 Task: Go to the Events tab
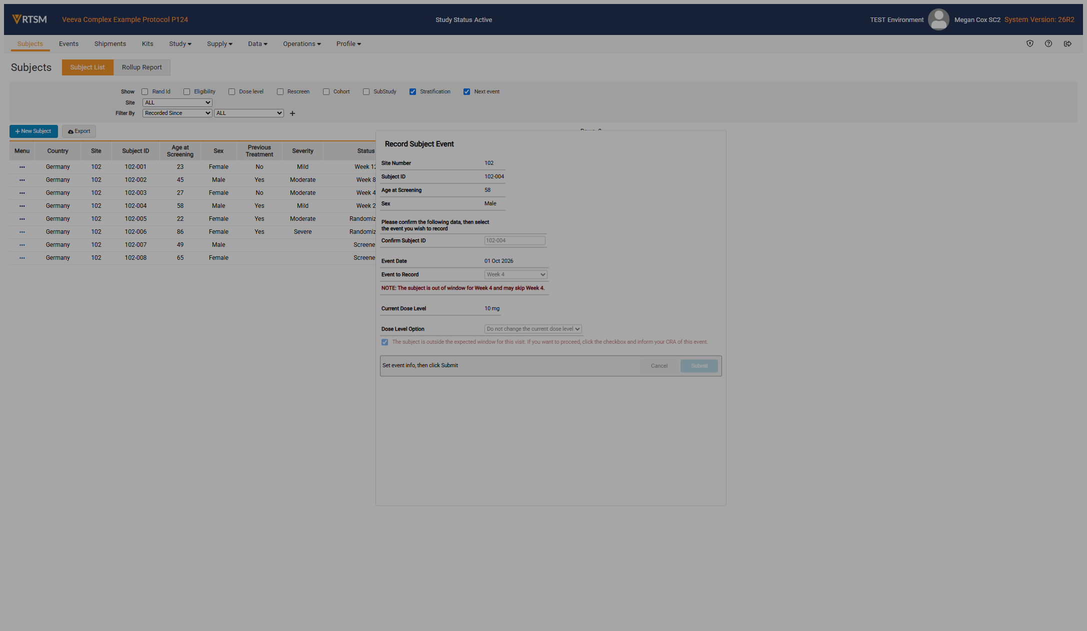pos(68,44)
